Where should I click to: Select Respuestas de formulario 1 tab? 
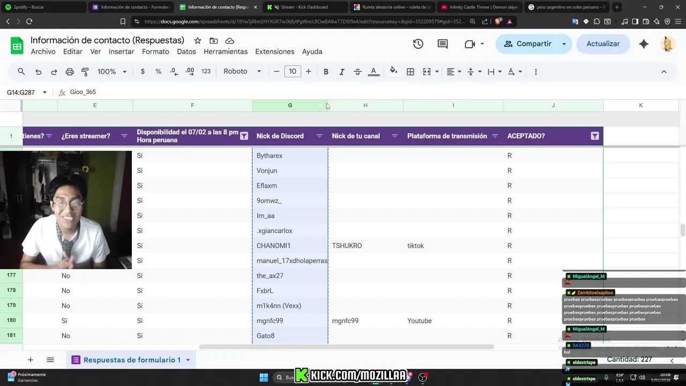[x=131, y=360]
